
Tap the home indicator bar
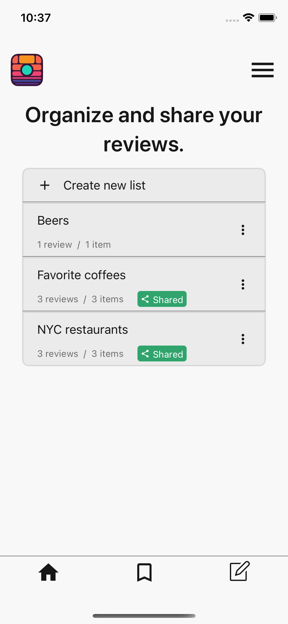[x=144, y=616]
